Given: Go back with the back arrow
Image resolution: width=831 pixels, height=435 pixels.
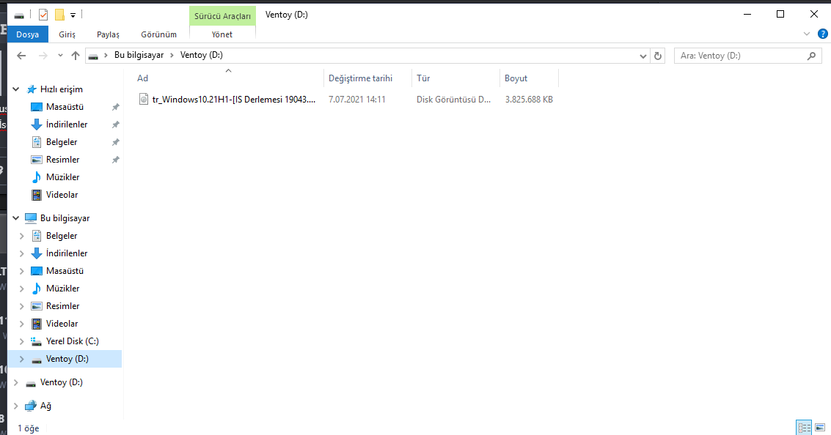Looking at the screenshot, I should point(21,56).
